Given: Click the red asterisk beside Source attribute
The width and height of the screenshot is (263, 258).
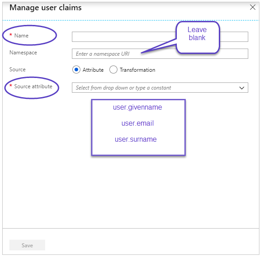Looking at the screenshot, I should tap(11, 86).
